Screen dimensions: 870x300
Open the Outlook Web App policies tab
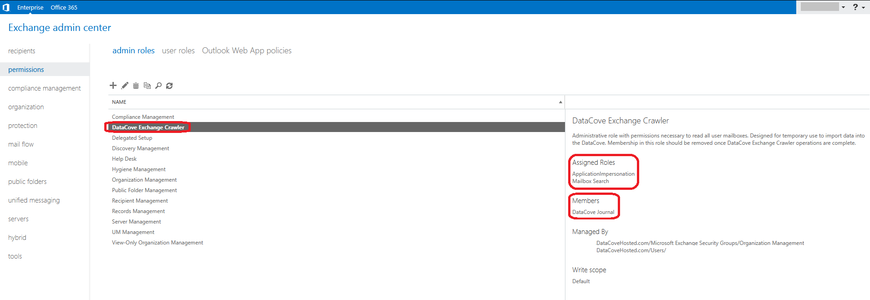(247, 51)
